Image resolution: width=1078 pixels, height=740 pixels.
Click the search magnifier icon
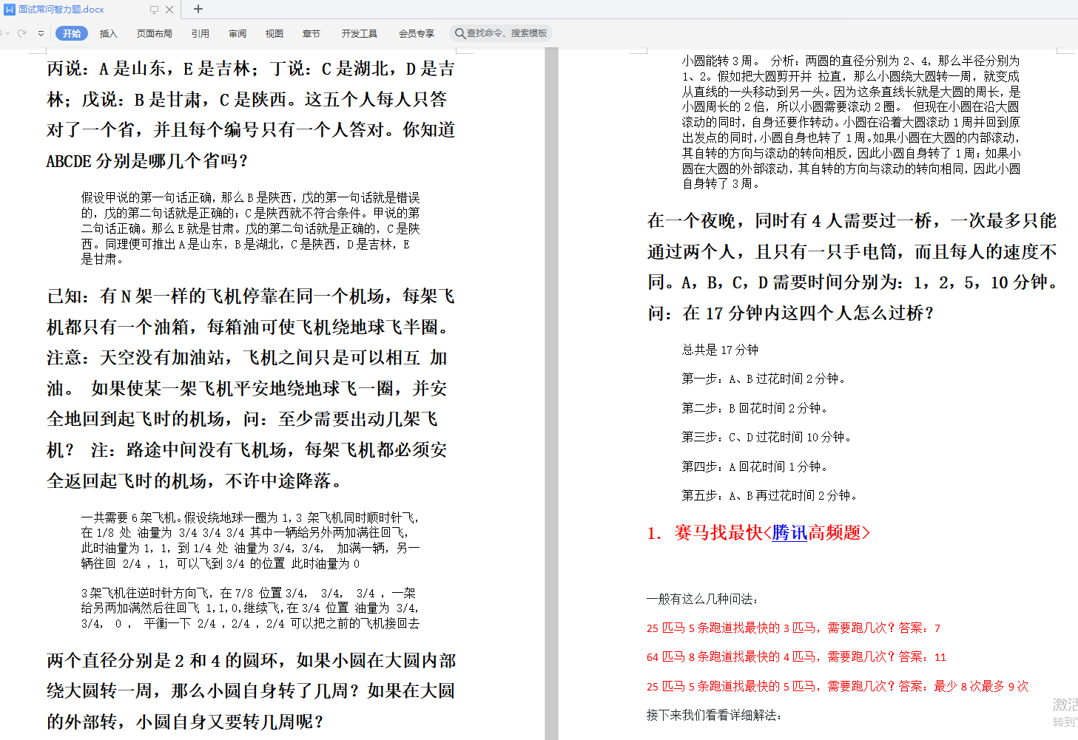(x=459, y=33)
